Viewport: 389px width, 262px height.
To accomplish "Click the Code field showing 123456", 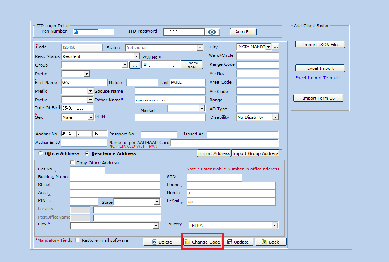I will [x=82, y=47].
